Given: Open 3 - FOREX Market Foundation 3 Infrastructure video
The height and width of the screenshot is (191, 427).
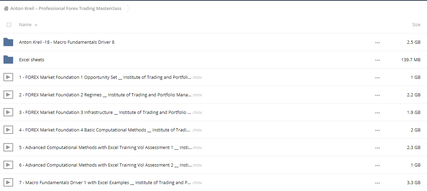Looking at the screenshot, I should coord(111,113).
